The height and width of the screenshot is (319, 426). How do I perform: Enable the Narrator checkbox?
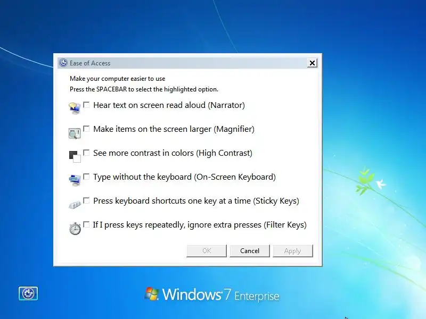86,105
